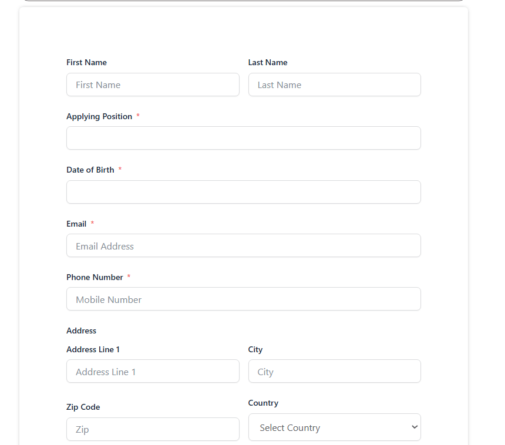Select the Applying Position field

coord(244,138)
